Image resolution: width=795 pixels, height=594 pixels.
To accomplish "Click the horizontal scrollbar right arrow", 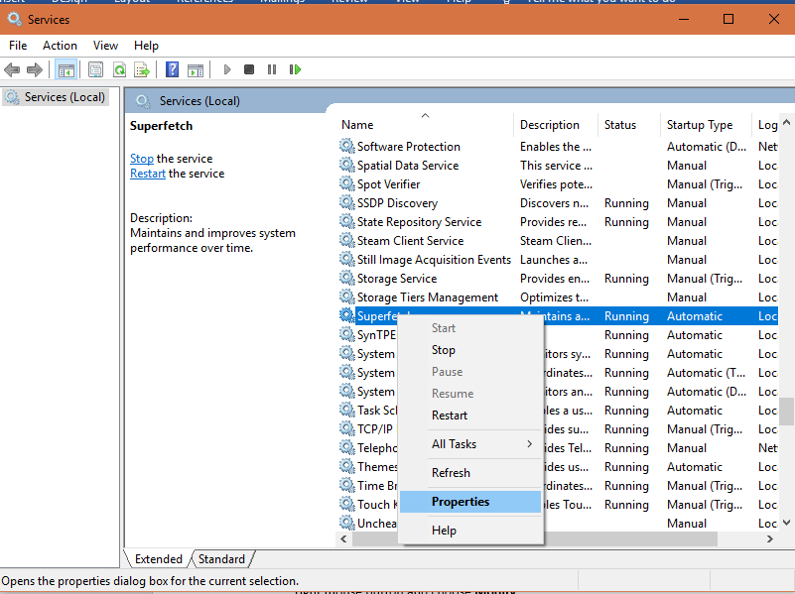I will tap(770, 538).
